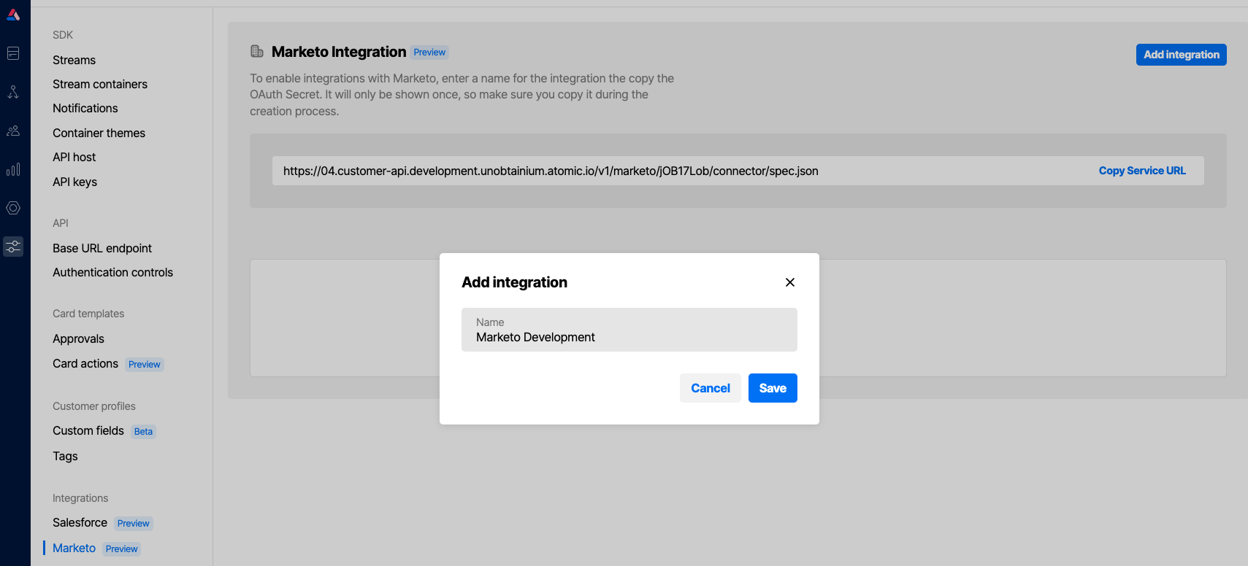Open Container themes page
Screen dimensions: 1248x566
pos(99,133)
